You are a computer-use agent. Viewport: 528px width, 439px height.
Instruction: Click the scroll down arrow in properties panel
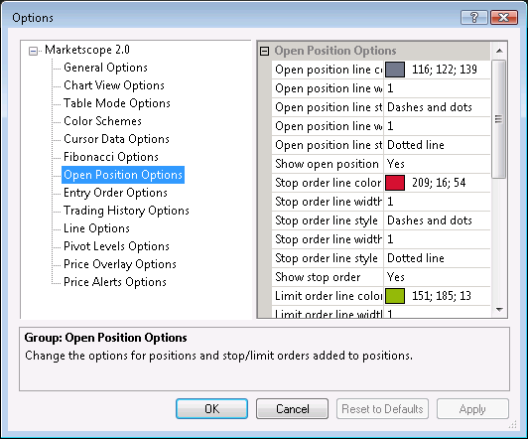coord(499,309)
